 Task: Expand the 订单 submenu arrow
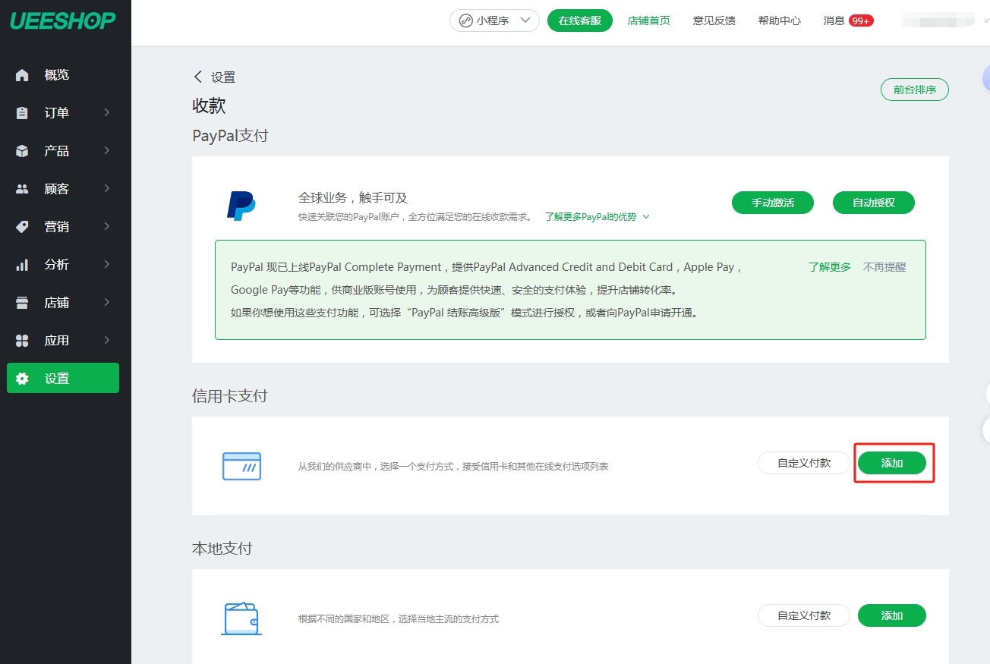coord(107,113)
